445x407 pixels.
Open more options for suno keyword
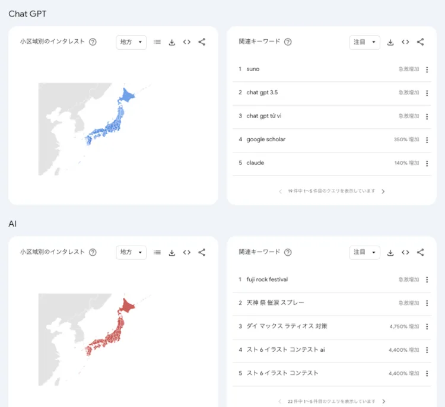click(x=427, y=69)
